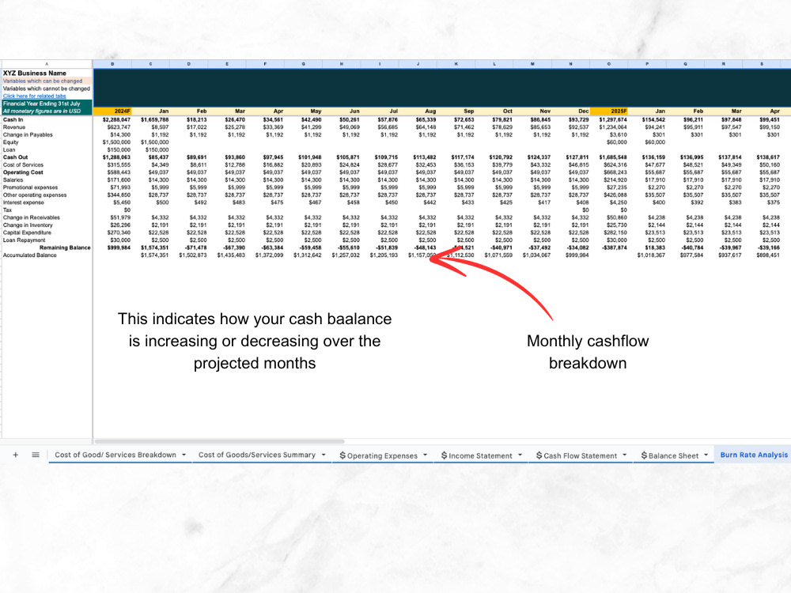Image resolution: width=791 pixels, height=593 pixels.
Task: Select column J header
Action: click(x=418, y=64)
